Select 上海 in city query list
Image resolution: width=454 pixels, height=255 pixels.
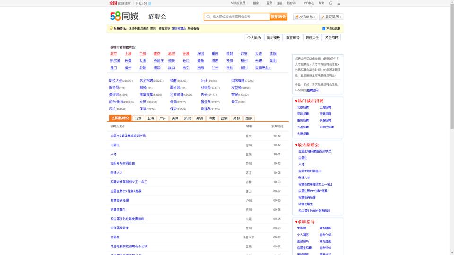(x=128, y=54)
